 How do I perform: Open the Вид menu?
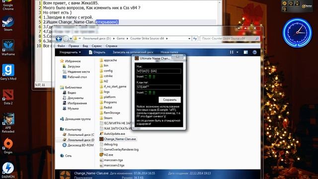(x=85, y=46)
